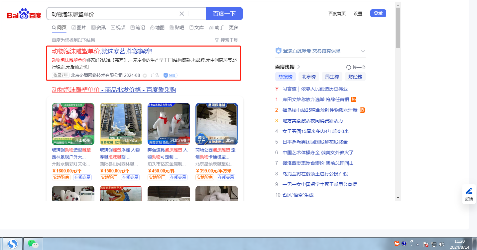The image size is (477, 250).
Task: Open 百度热搜 via its arrow
Action: click(x=298, y=67)
